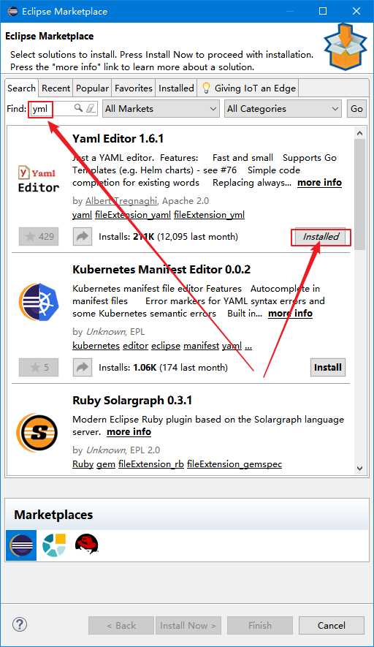This screenshot has width=374, height=647.
Task: Click the Kubernetes Manifest Editor 0.0.2 title
Action: tap(161, 270)
